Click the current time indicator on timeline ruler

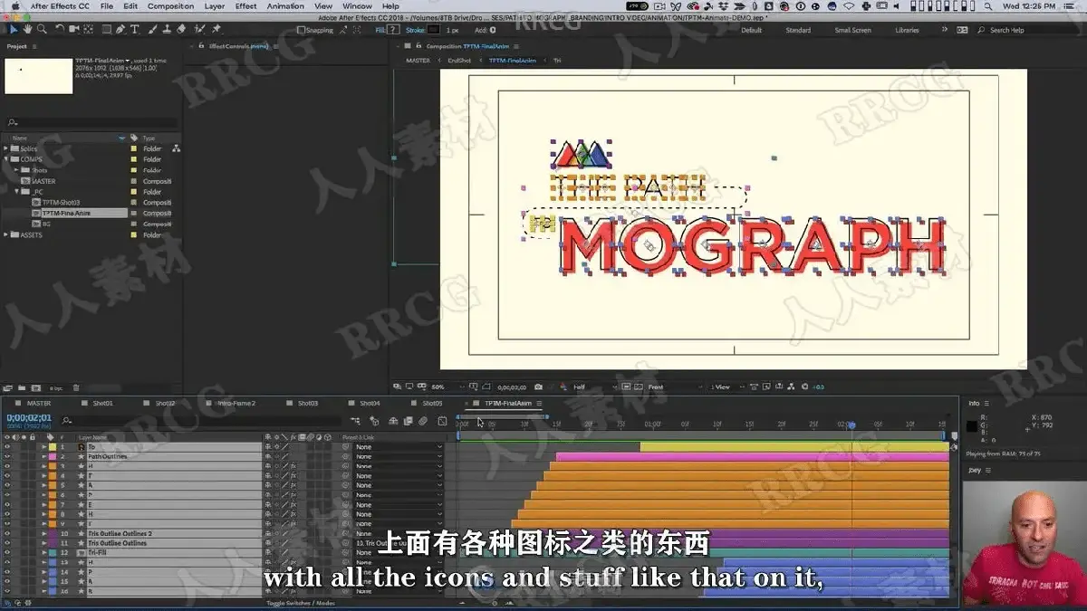(851, 425)
